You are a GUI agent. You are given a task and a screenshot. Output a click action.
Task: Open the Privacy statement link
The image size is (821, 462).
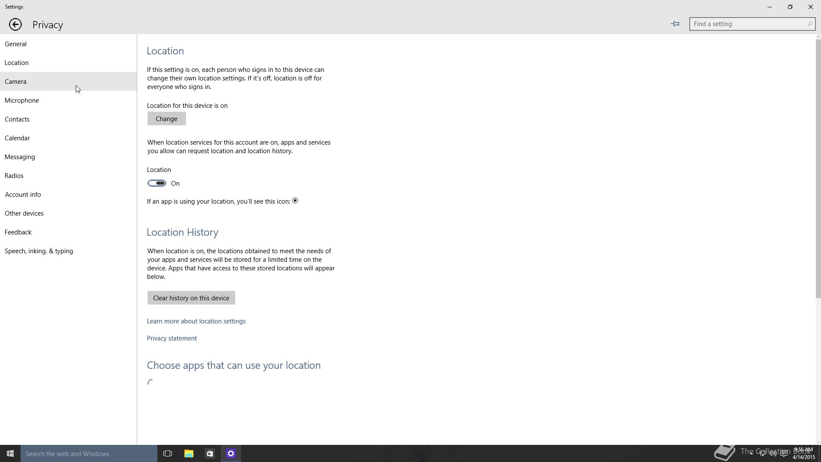click(x=172, y=338)
